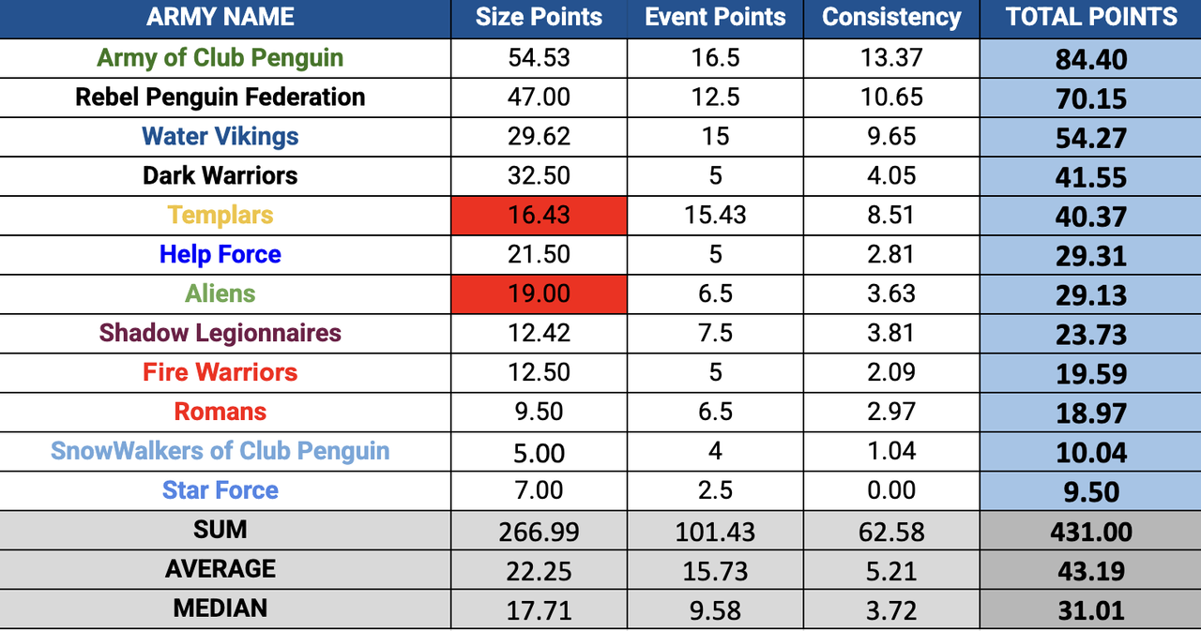The width and height of the screenshot is (1201, 631).
Task: Select the Romans event points 6.5
Action: tap(715, 413)
